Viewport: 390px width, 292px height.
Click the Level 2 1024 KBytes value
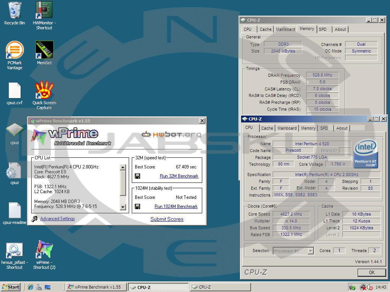click(x=361, y=228)
